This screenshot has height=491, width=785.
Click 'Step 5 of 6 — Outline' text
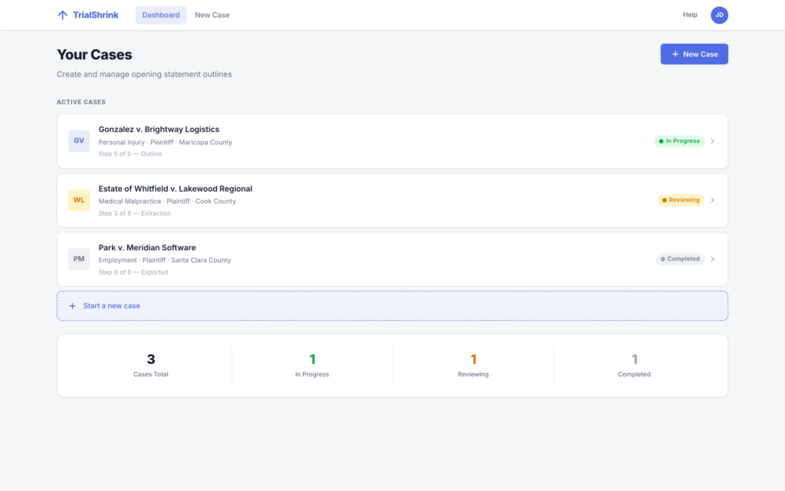pyautogui.click(x=130, y=153)
